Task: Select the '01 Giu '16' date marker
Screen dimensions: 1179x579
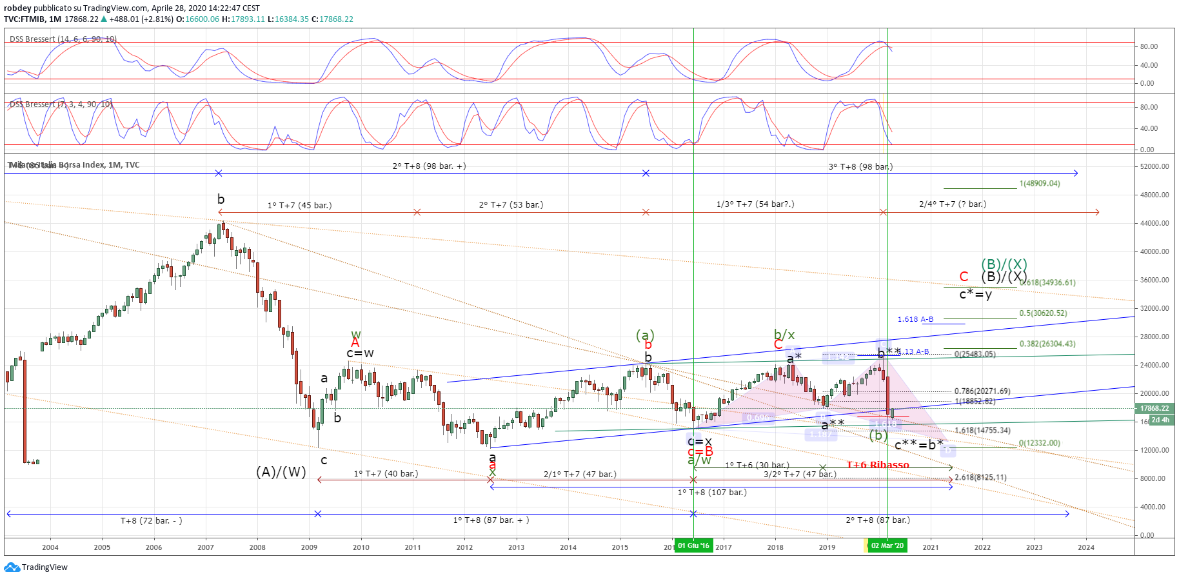Action: click(x=693, y=546)
